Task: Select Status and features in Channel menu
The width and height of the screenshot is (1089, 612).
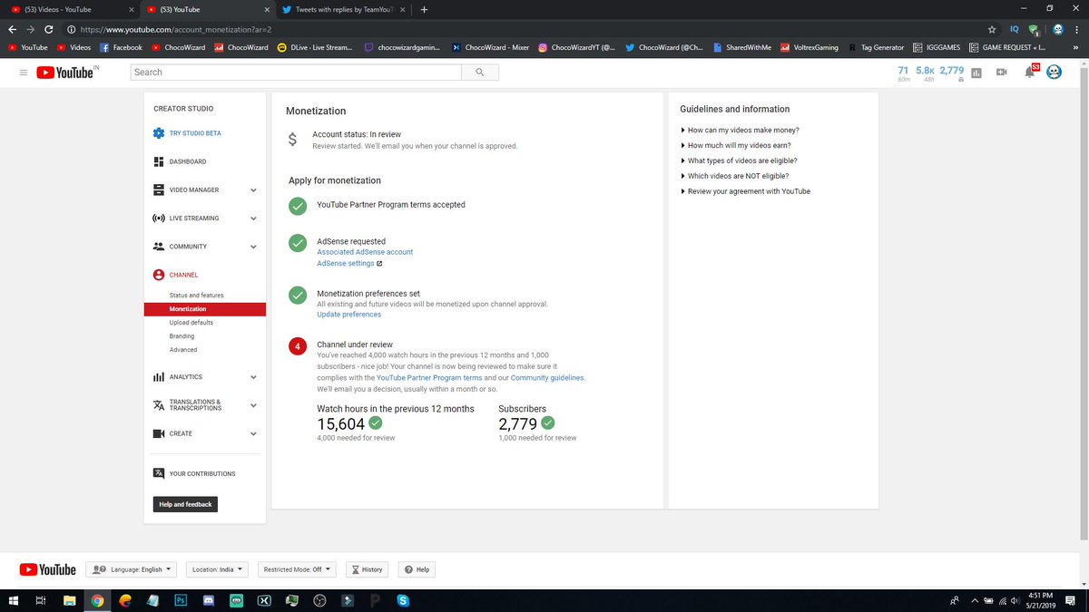Action: (x=196, y=296)
